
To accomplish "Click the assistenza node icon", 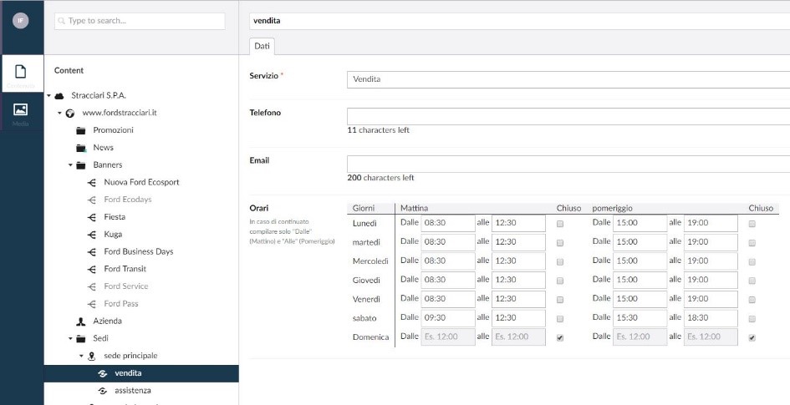I will [x=103, y=391].
